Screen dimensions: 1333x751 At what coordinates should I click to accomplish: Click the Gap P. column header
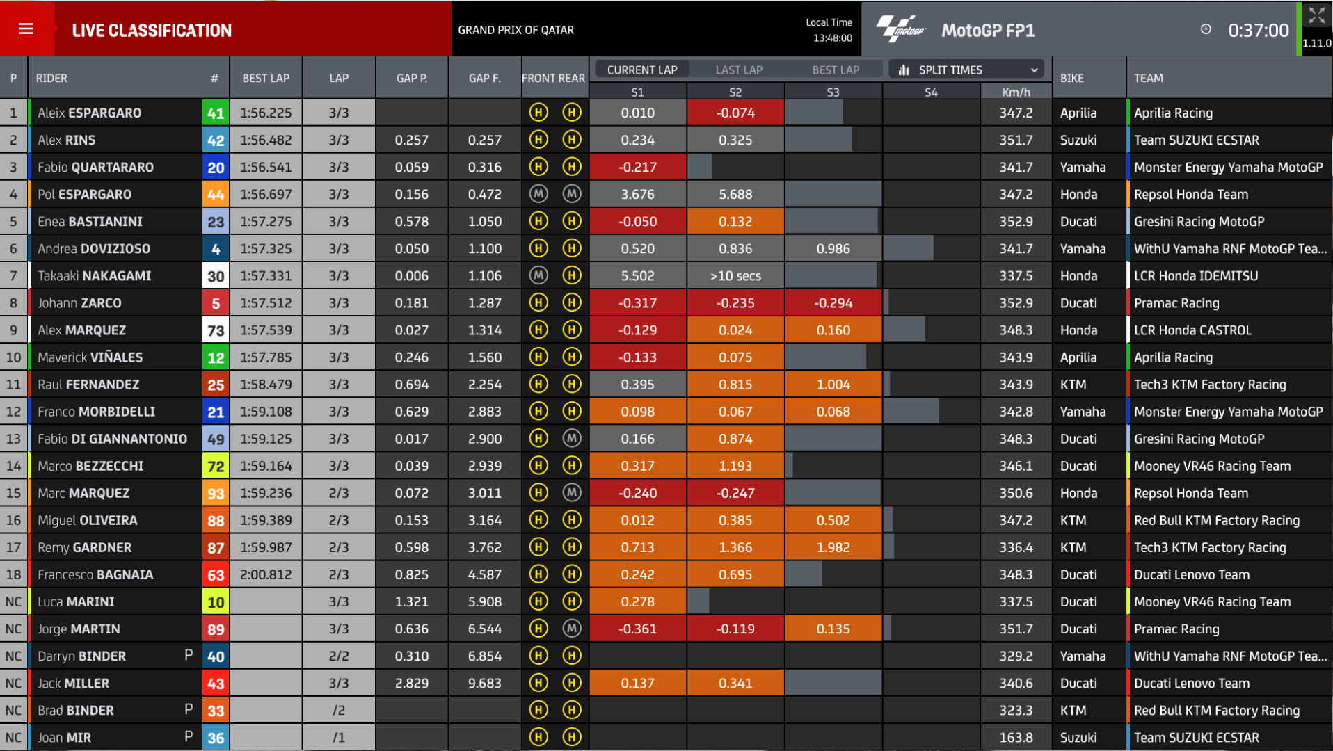[x=412, y=78]
